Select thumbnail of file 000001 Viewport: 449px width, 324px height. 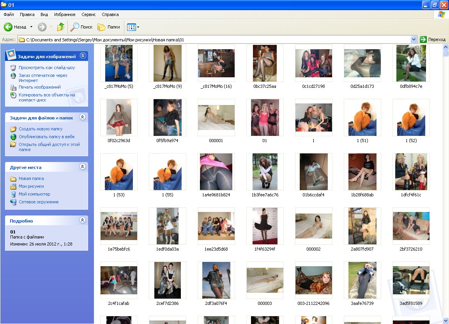(216, 117)
